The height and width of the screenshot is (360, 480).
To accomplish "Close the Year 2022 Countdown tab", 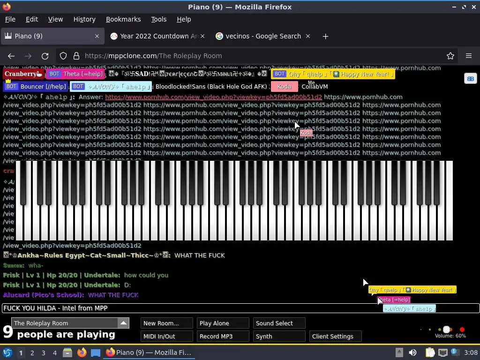I will click(202, 36).
